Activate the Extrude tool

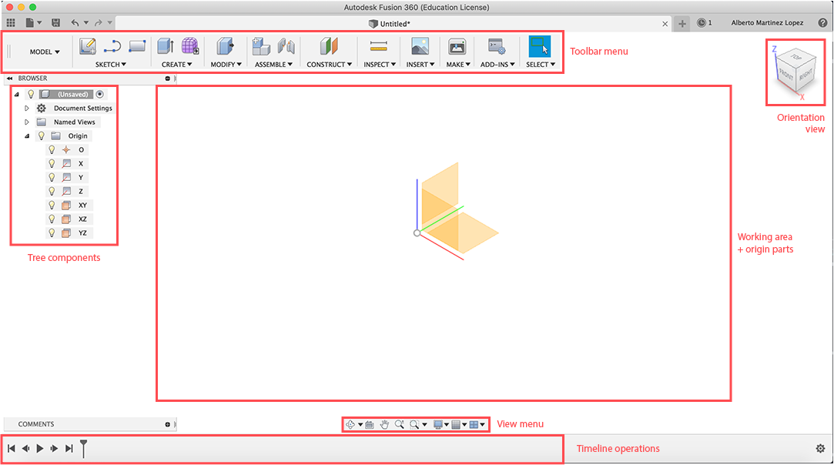[166, 46]
